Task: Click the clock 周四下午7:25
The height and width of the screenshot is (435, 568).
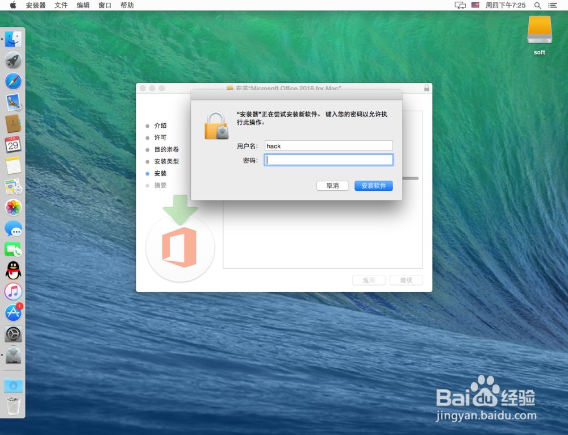Action: click(x=506, y=5)
